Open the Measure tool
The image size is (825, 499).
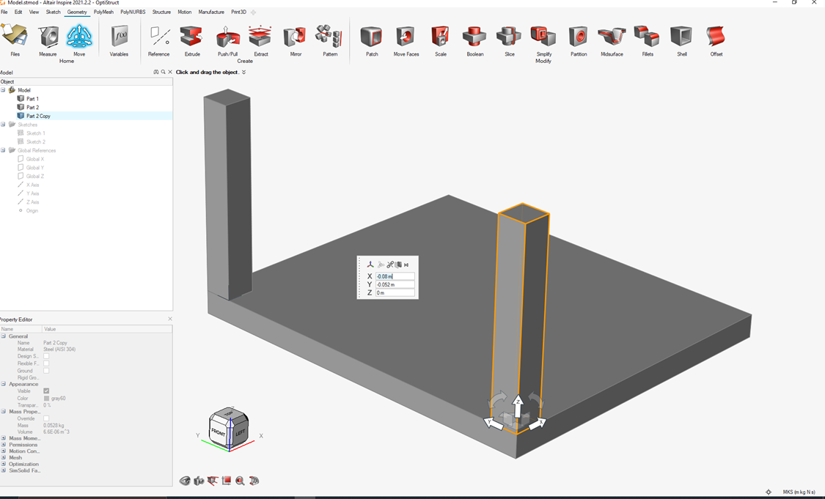(48, 37)
